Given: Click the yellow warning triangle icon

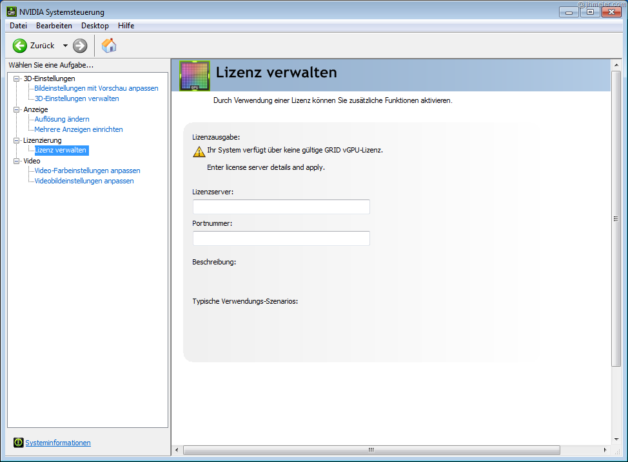Looking at the screenshot, I should [x=198, y=152].
